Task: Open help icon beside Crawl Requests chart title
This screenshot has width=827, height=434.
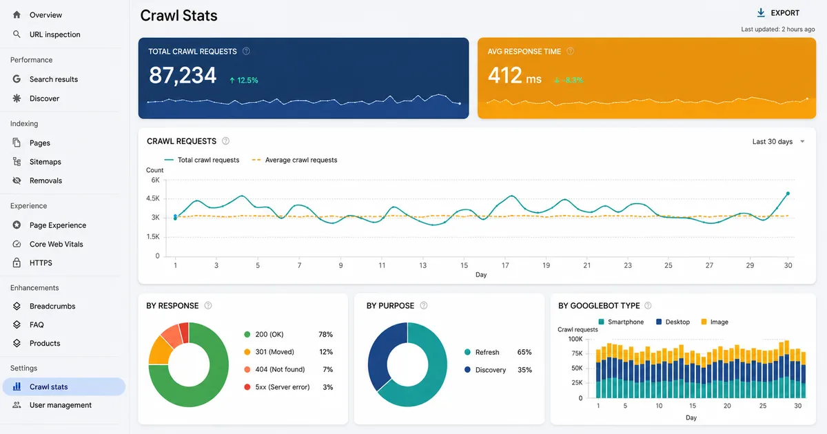Action: [x=225, y=141]
